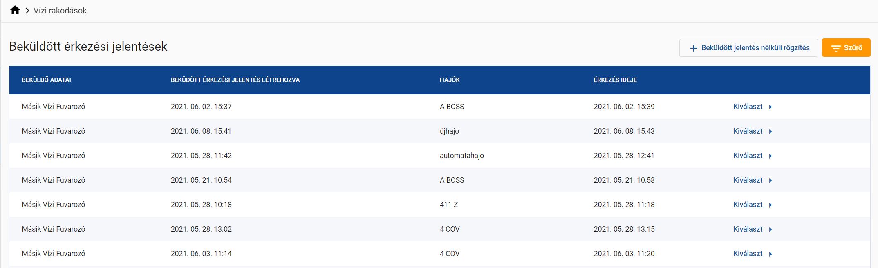Image resolution: width=878 pixels, height=268 pixels.
Task: Click the Érkezés ideje column header
Action: (615, 80)
